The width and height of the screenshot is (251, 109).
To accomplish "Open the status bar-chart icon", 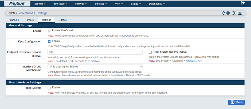I will click(240, 13).
